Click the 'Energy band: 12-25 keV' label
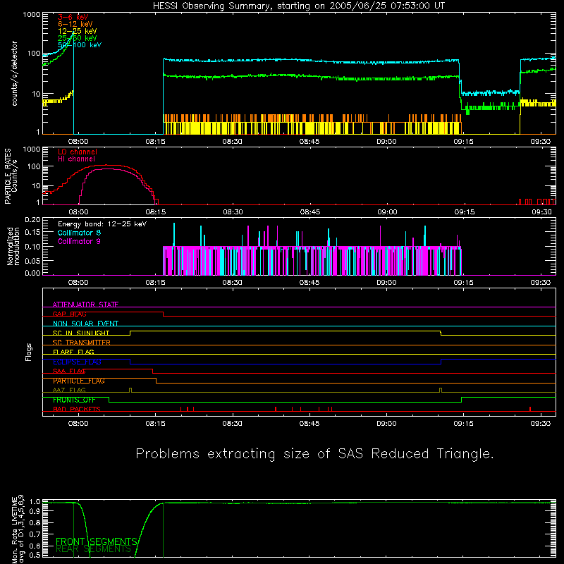 click(102, 224)
